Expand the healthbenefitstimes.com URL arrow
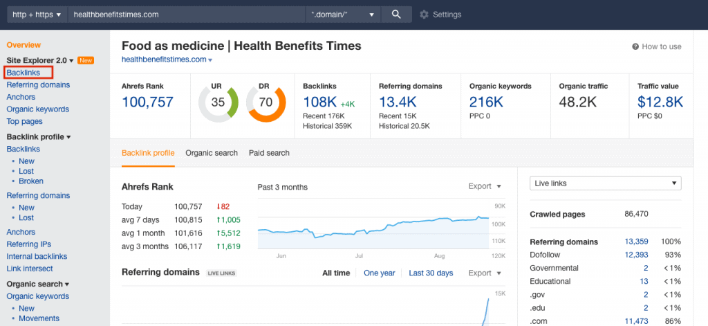Image resolution: width=708 pixels, height=326 pixels. point(210,60)
